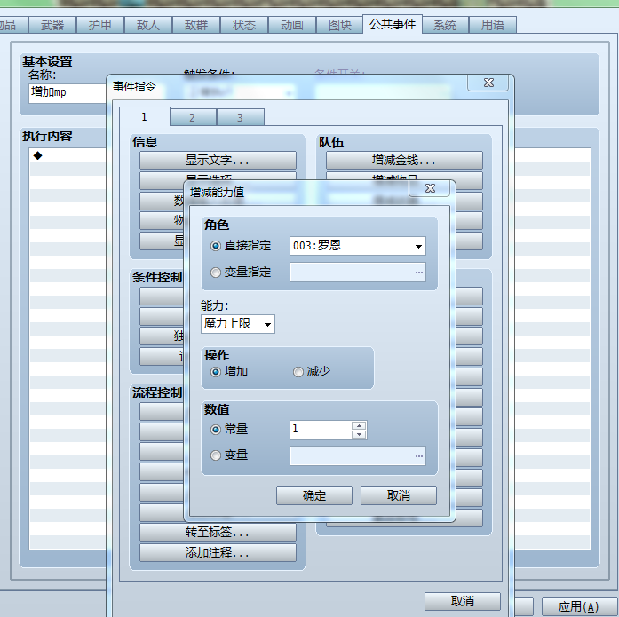Screen dimensions: 619x617
Task: Click the ellipsis in 数值 变量 field
Action: [419, 456]
